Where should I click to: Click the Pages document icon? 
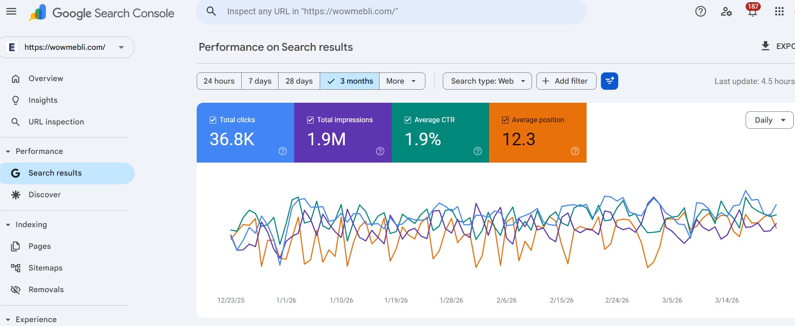[16, 246]
